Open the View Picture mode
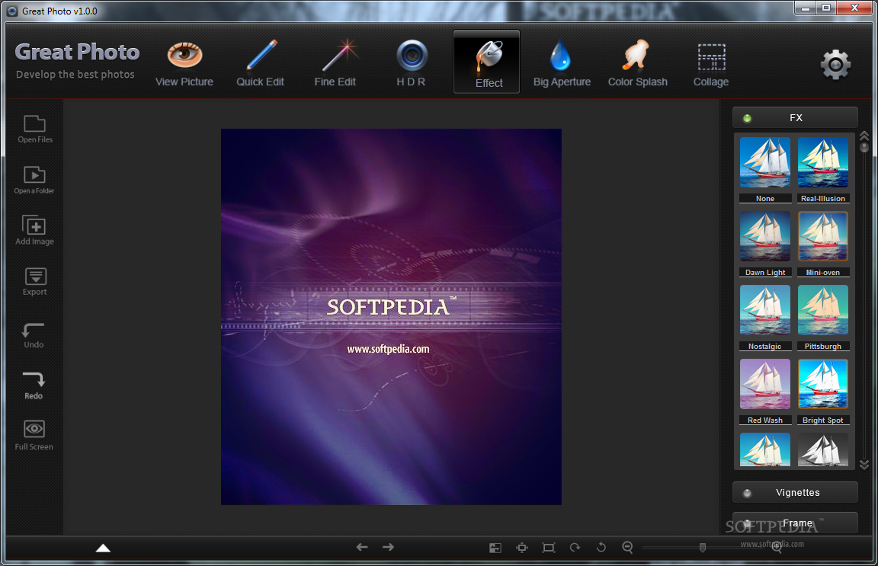The width and height of the screenshot is (878, 566). (184, 64)
